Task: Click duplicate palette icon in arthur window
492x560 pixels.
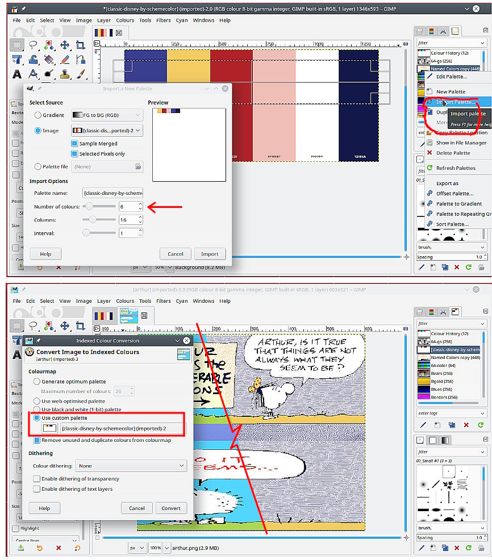Action: pos(452,425)
